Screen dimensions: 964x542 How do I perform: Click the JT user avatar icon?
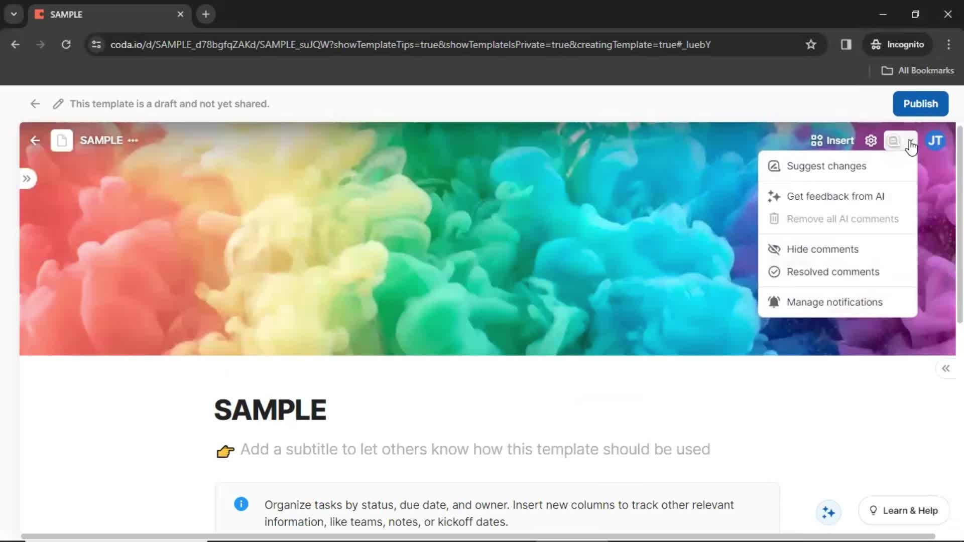935,141
